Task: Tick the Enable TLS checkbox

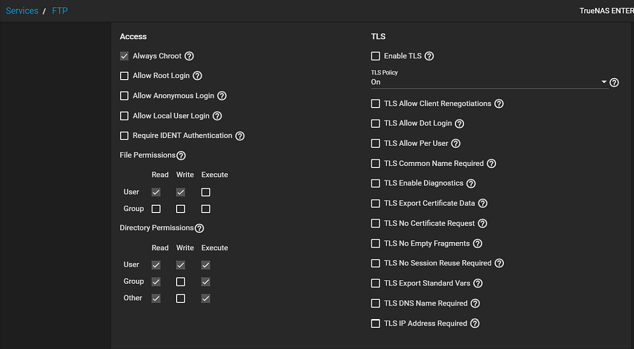Action: [x=376, y=56]
